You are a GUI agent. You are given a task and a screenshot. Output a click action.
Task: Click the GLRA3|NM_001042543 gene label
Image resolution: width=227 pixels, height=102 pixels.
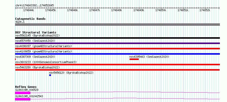(x=29, y=96)
